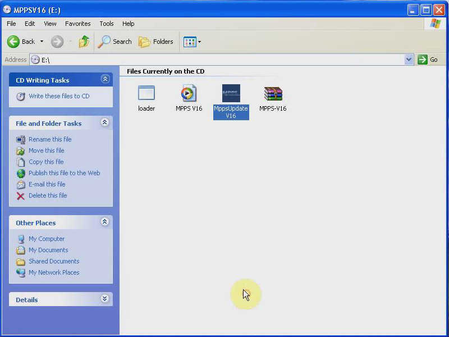Toggle the Folders pane button
Viewport: 449px width, 337px height.
point(156,42)
